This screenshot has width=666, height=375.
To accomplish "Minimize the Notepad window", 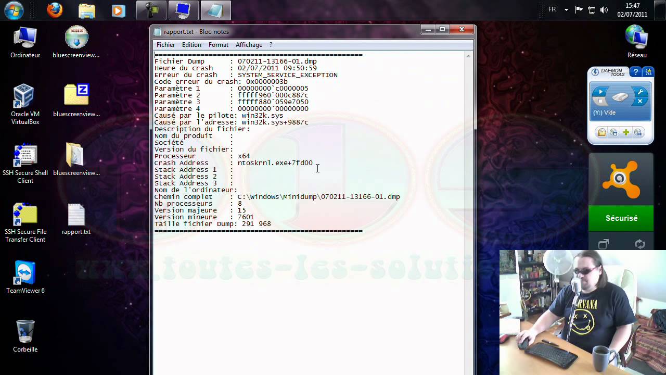I will 428,30.
